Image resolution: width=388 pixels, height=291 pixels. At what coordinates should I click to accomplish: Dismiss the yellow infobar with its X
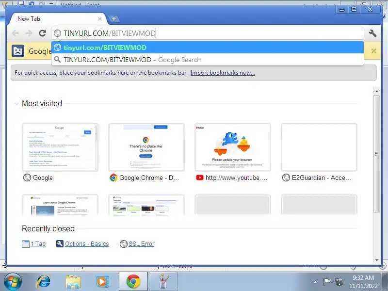pyautogui.click(x=373, y=51)
